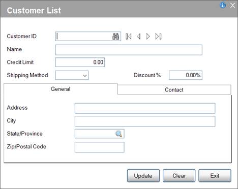Open the binoculars customer lookup icon
Image resolution: width=238 pixels, height=189 pixels.
[x=115, y=36]
